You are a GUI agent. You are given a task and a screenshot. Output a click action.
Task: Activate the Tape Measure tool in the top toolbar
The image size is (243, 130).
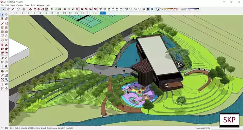coord(52,9)
